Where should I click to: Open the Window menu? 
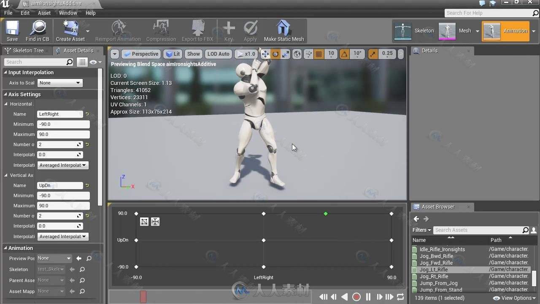68,13
